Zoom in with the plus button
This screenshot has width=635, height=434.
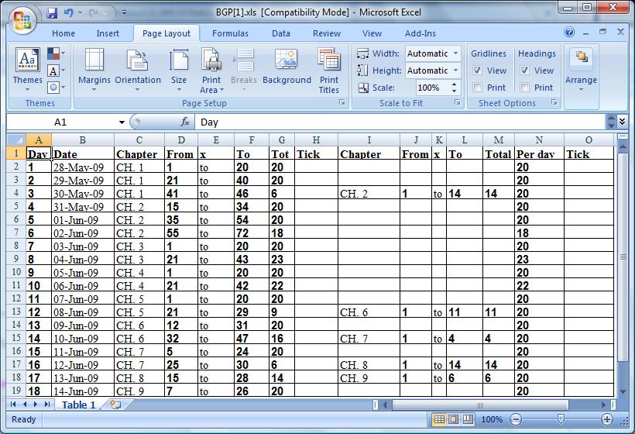coord(606,419)
